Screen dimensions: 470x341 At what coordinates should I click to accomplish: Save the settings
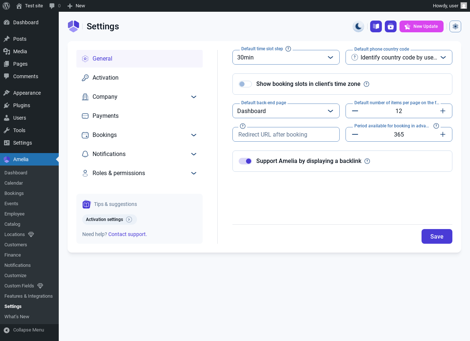click(x=437, y=236)
